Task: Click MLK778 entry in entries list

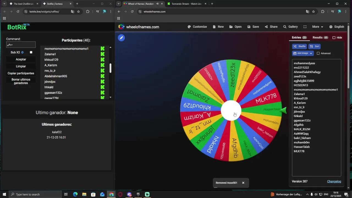Action: click(299, 151)
